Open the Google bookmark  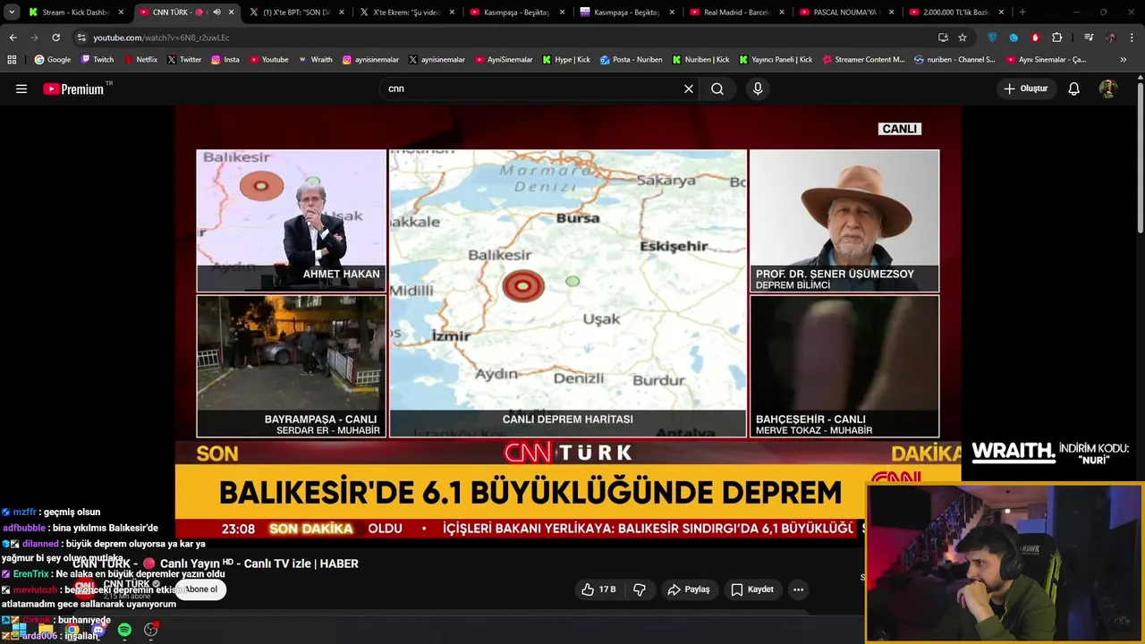53,60
